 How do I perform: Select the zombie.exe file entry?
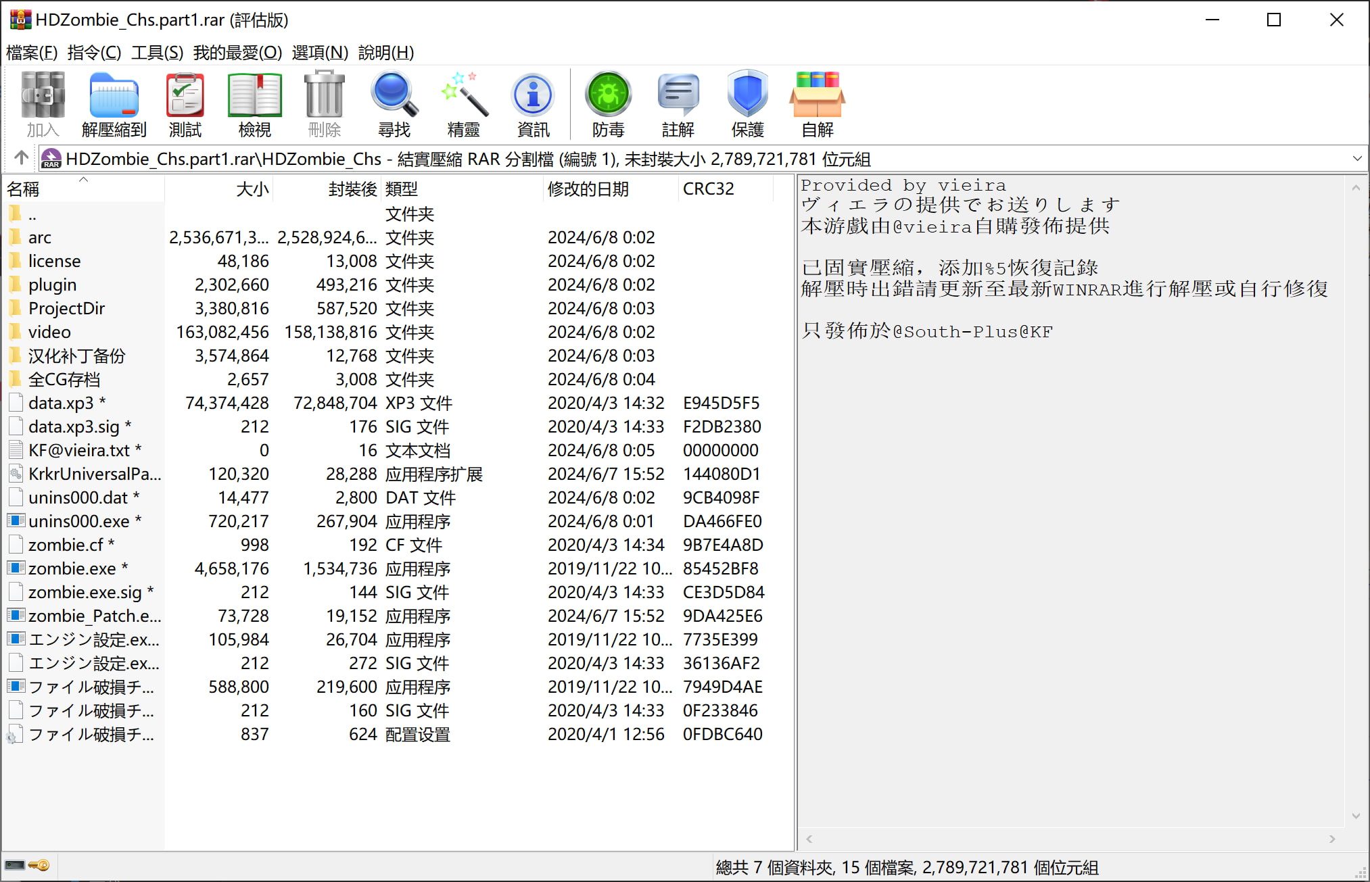(x=71, y=569)
